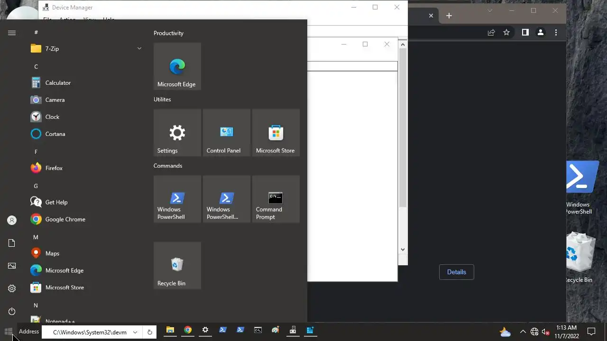The height and width of the screenshot is (341, 607).
Task: Open Cortana from the app list
Action: point(86,134)
